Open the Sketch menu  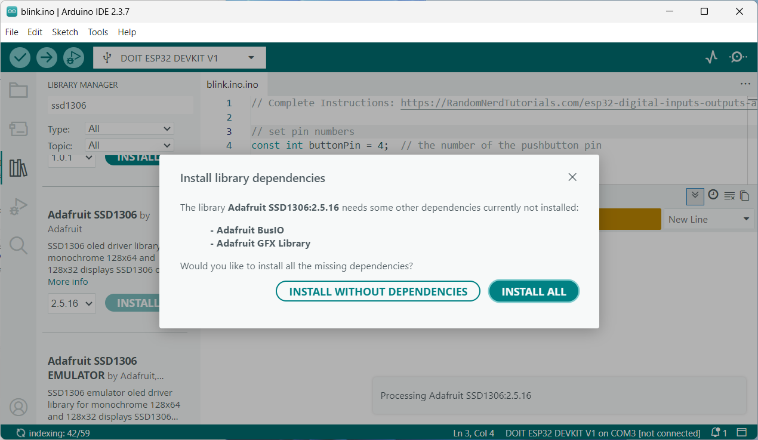pos(65,32)
